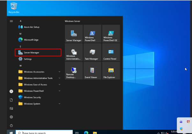This screenshot has height=134, width=192.
Task: Click the Microsoft Teams tray icon
Action: 181,122
